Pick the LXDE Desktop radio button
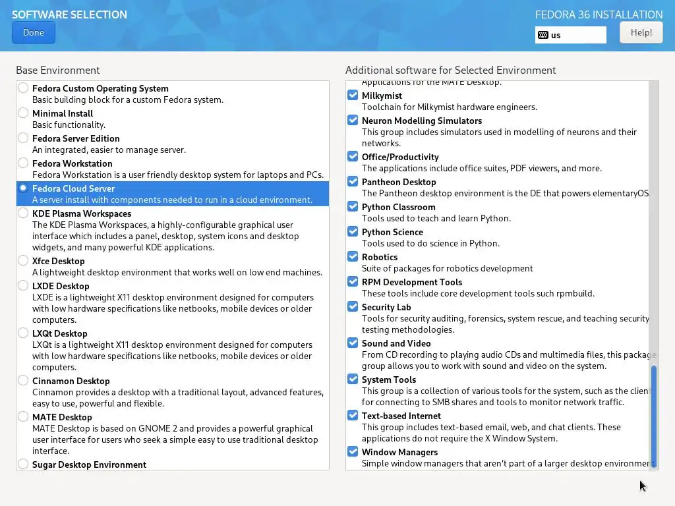Image resolution: width=675 pixels, height=506 pixels. (23, 285)
